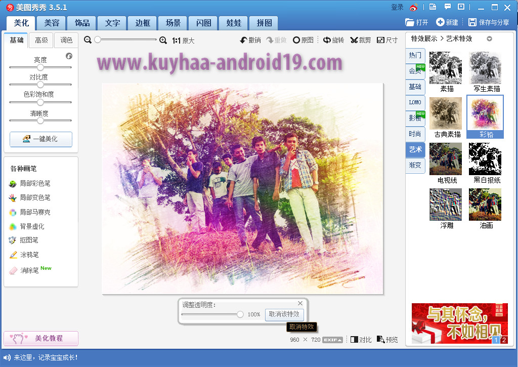Apply the 古典素描 classic sketch thumbnail
The width and height of the screenshot is (518, 367).
pos(446,113)
